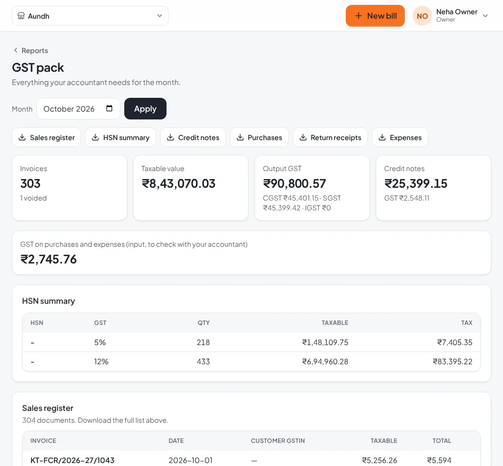Screen dimensions: 503x466
Task: Click quantity 433 in HSN summary
Action: (203, 362)
